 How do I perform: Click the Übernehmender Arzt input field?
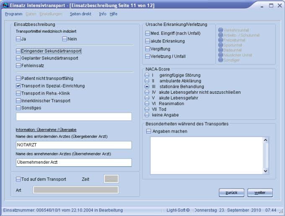pos(74,162)
